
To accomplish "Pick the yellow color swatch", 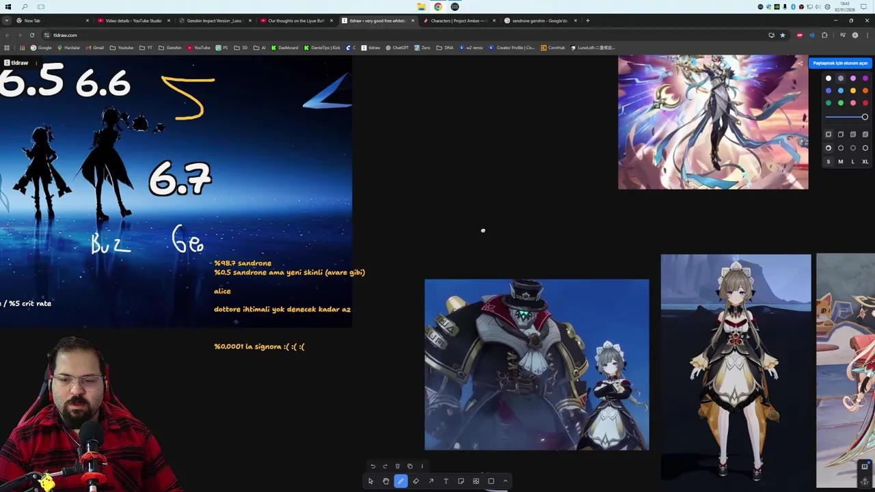I will point(853,90).
